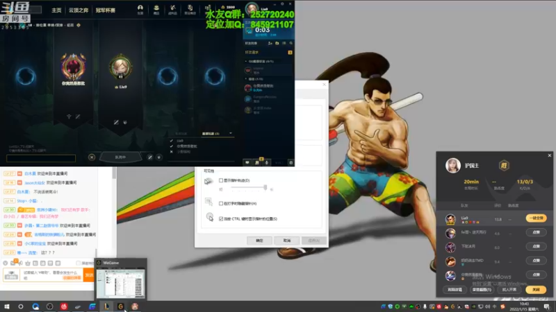Click the WeGame window preview thumbnail

click(120, 284)
